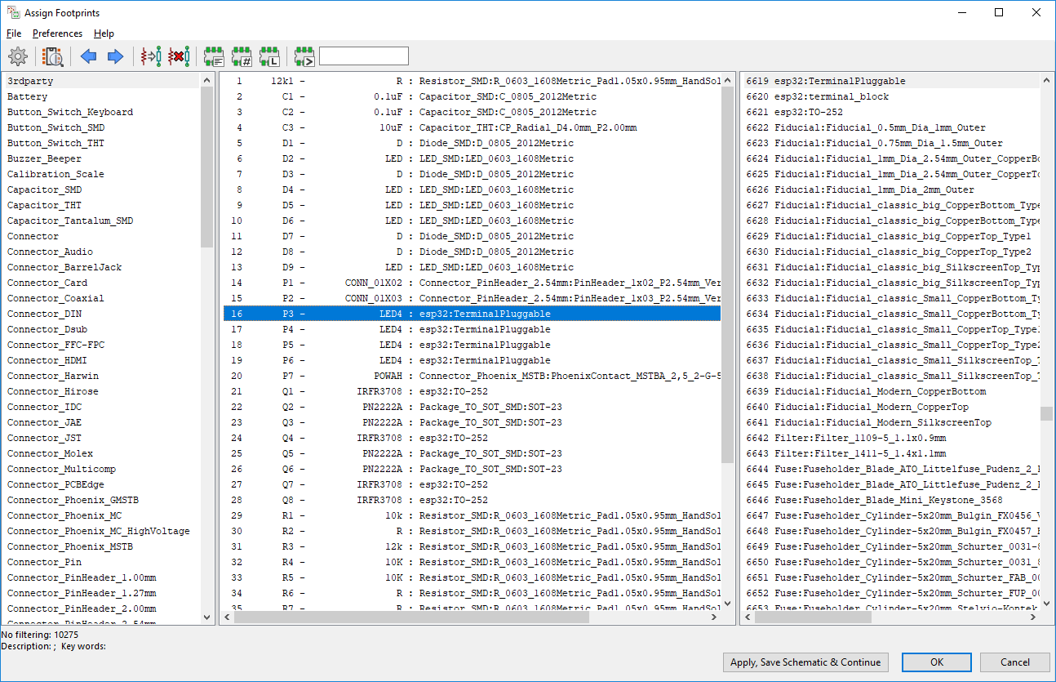Image resolution: width=1056 pixels, height=682 pixels.
Task: Select component C1 0.1uF row
Action: [x=472, y=96]
